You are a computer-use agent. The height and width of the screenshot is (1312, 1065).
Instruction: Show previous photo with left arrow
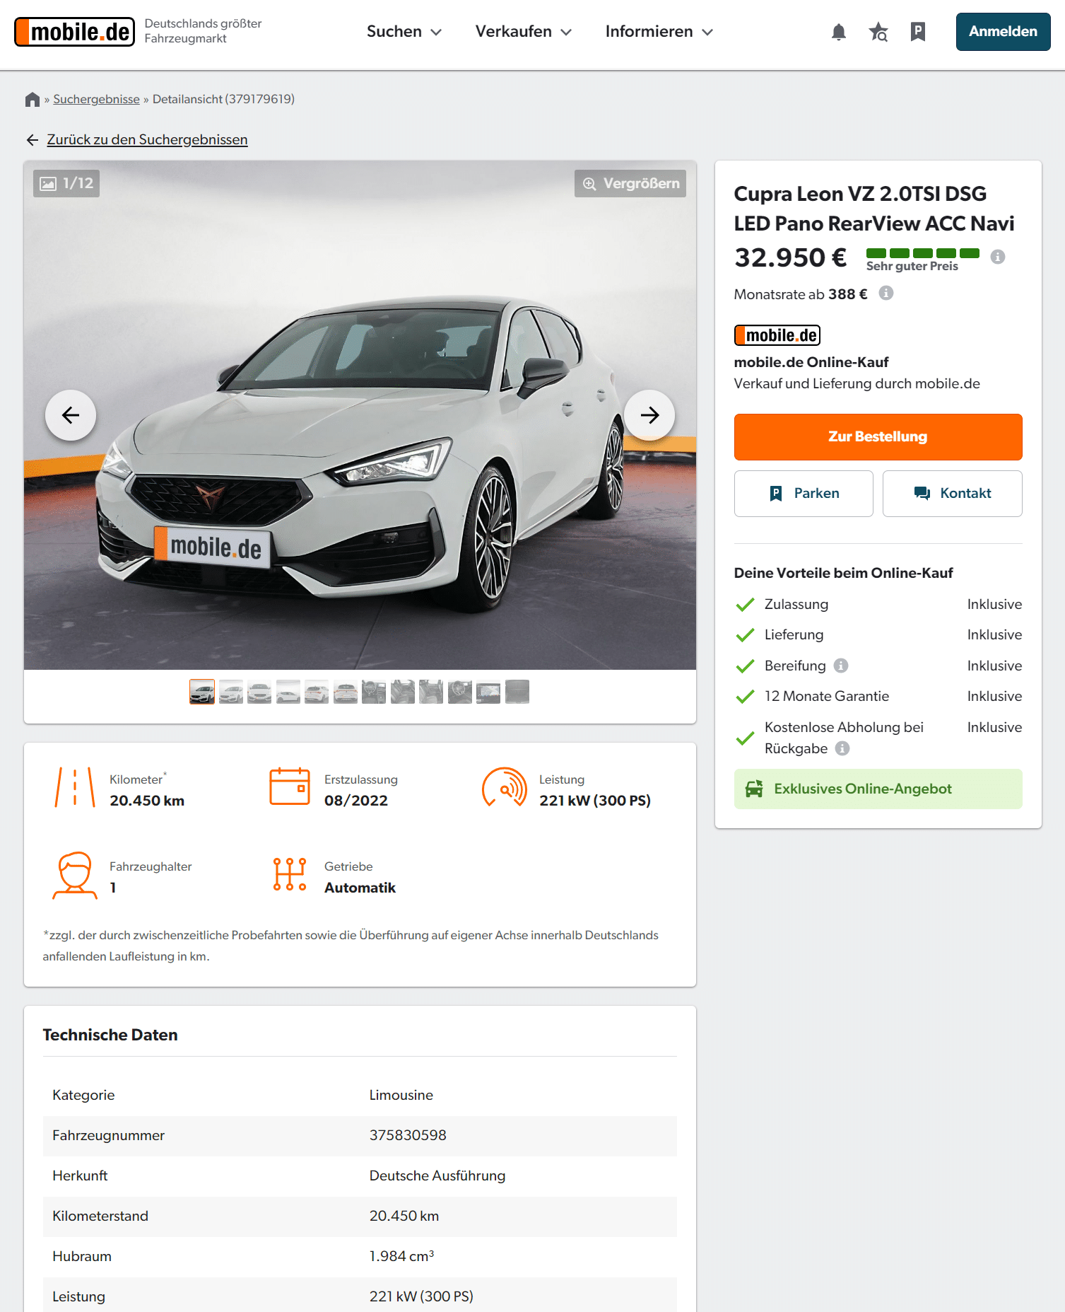pyautogui.click(x=71, y=415)
